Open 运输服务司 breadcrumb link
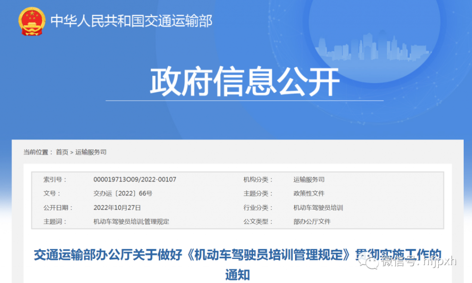The width and height of the screenshot is (472, 283). [91, 152]
